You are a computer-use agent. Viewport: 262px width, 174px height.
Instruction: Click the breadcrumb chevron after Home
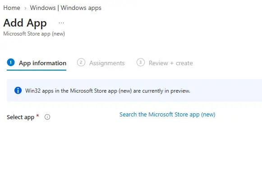[25, 8]
